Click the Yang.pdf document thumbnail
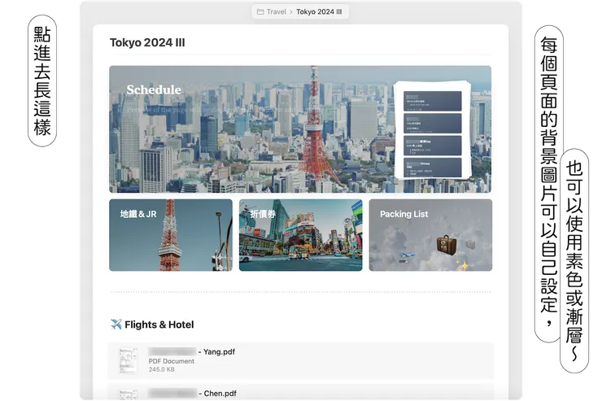The image size is (602, 401). pos(128,360)
